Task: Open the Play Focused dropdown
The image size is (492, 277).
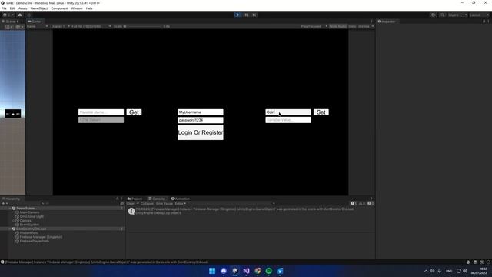Action: (314, 26)
